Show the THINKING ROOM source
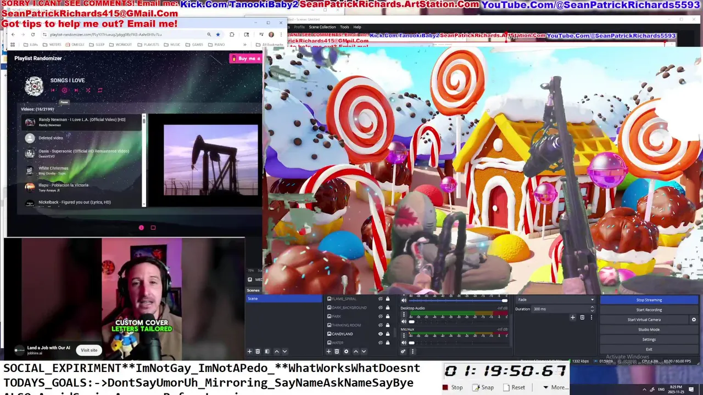Screen dimensions: 703x395 click(380, 325)
